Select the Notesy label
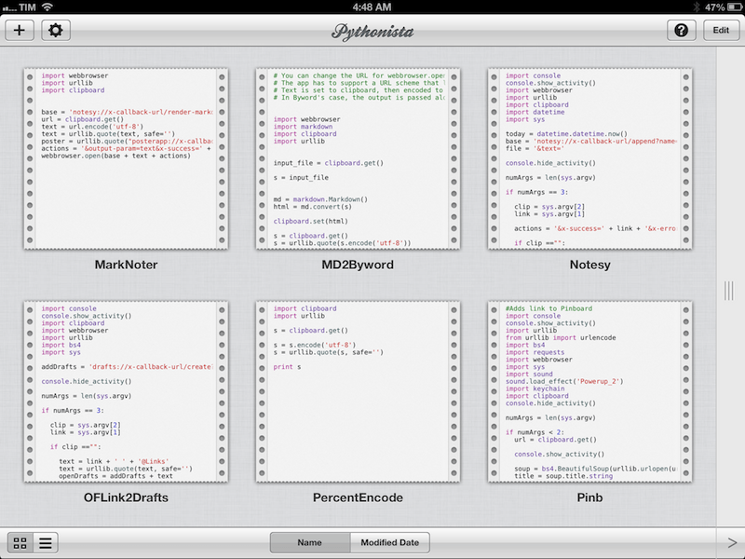The width and height of the screenshot is (745, 559). (x=589, y=265)
